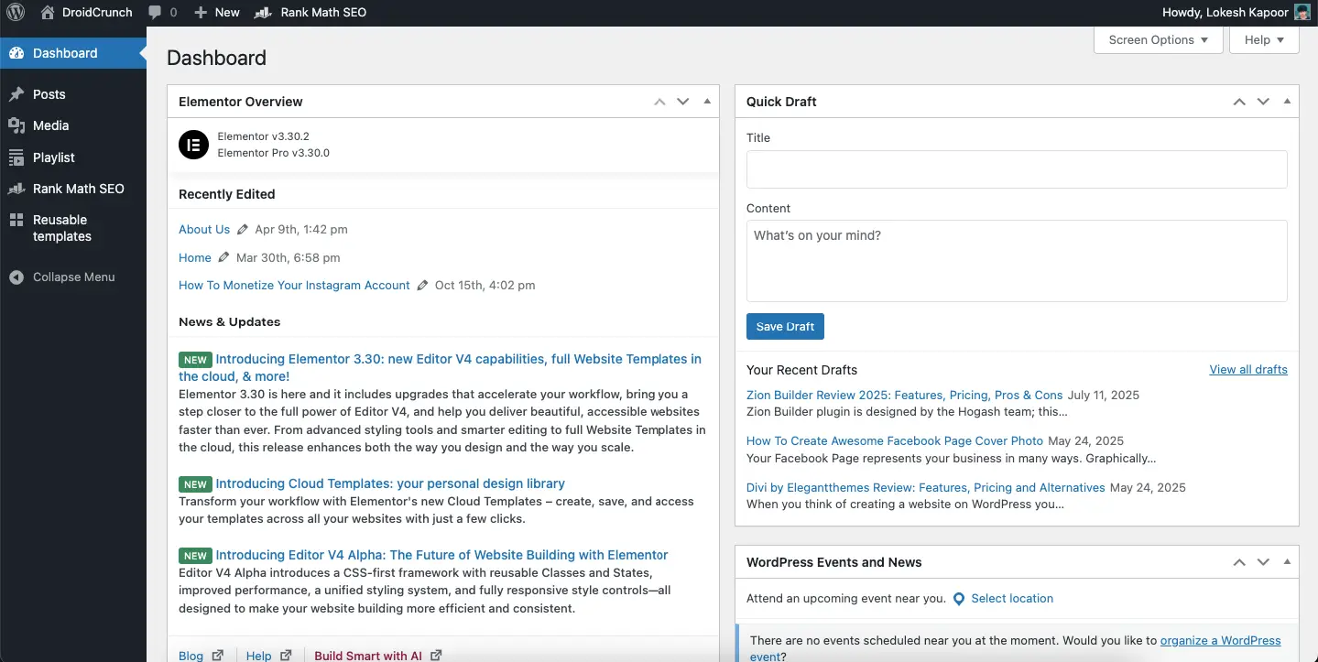Open Rank Math SEO in the sidebar
Viewport: 1318px width, 662px height.
73,189
